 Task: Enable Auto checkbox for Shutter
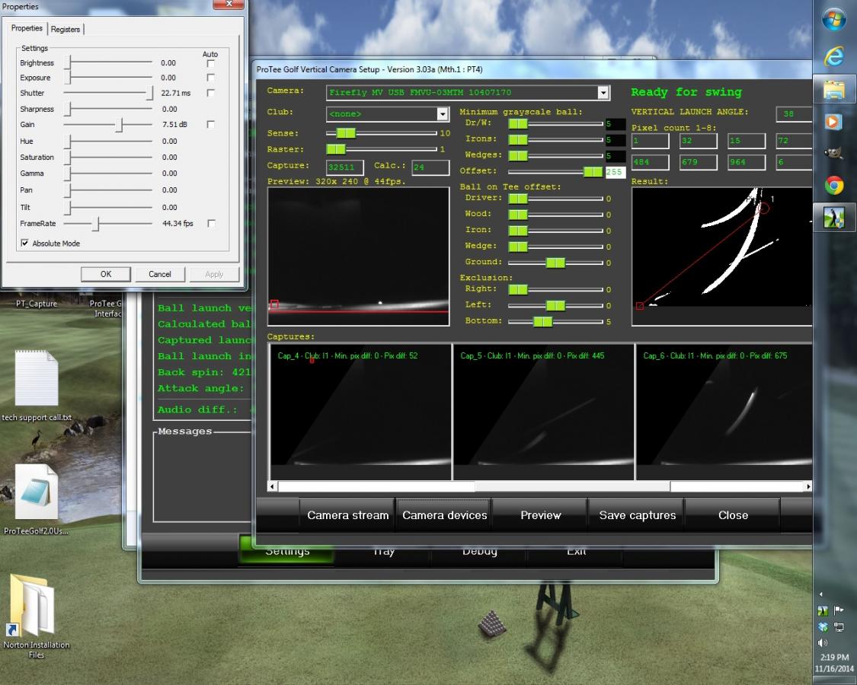pos(211,93)
